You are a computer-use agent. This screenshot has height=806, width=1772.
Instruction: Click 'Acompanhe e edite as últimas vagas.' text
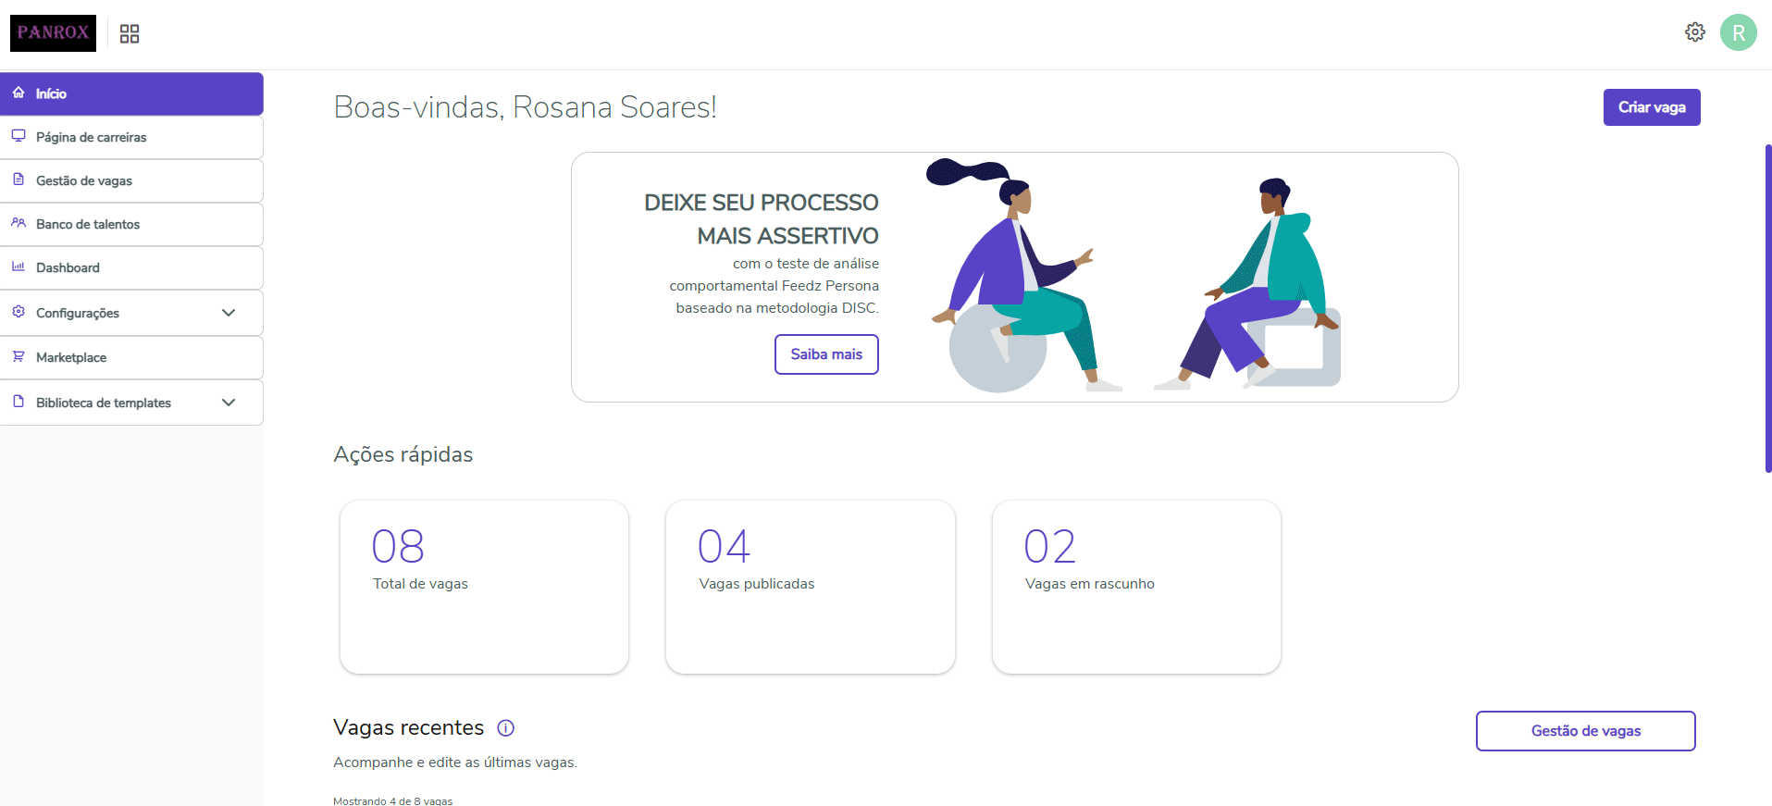(x=455, y=763)
